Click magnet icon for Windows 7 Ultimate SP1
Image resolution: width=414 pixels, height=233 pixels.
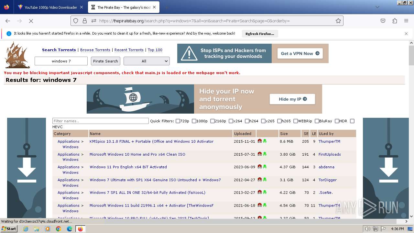[259, 180]
